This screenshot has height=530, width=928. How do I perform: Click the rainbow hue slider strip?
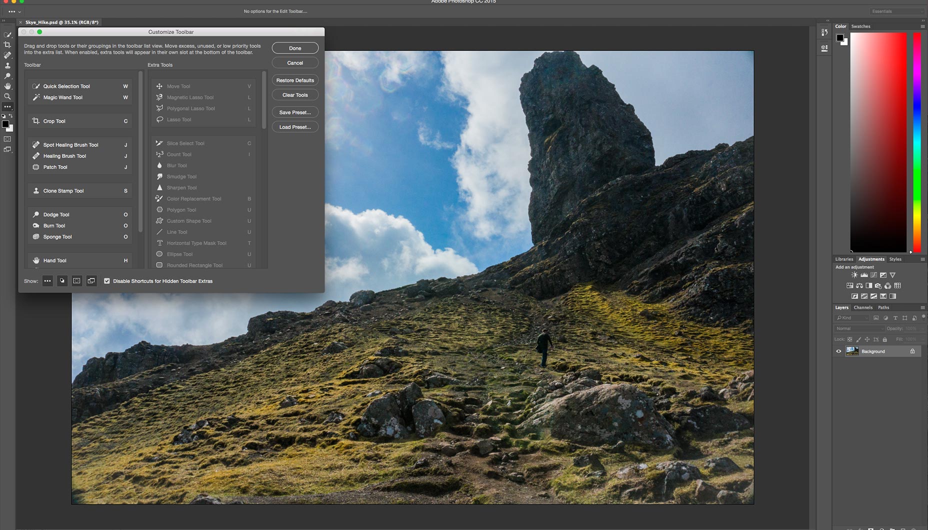(x=917, y=142)
